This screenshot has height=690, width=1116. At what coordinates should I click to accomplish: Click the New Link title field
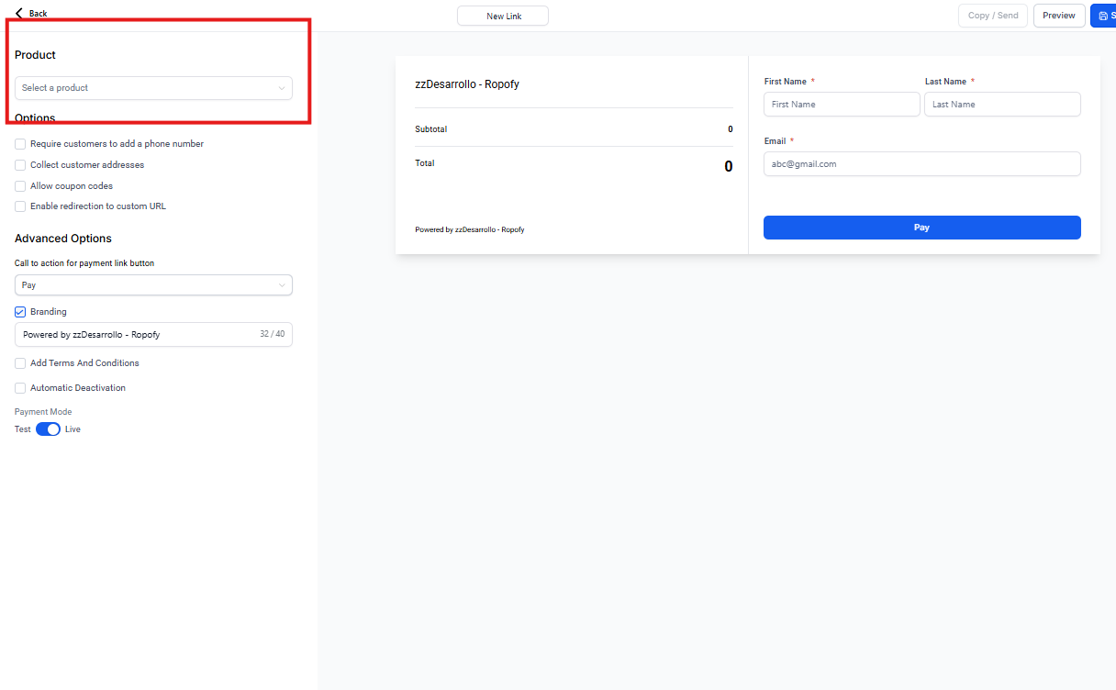[503, 16]
